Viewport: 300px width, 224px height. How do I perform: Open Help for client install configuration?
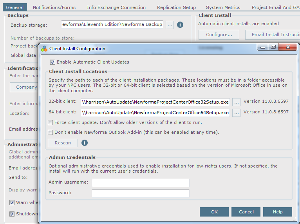click(278, 212)
